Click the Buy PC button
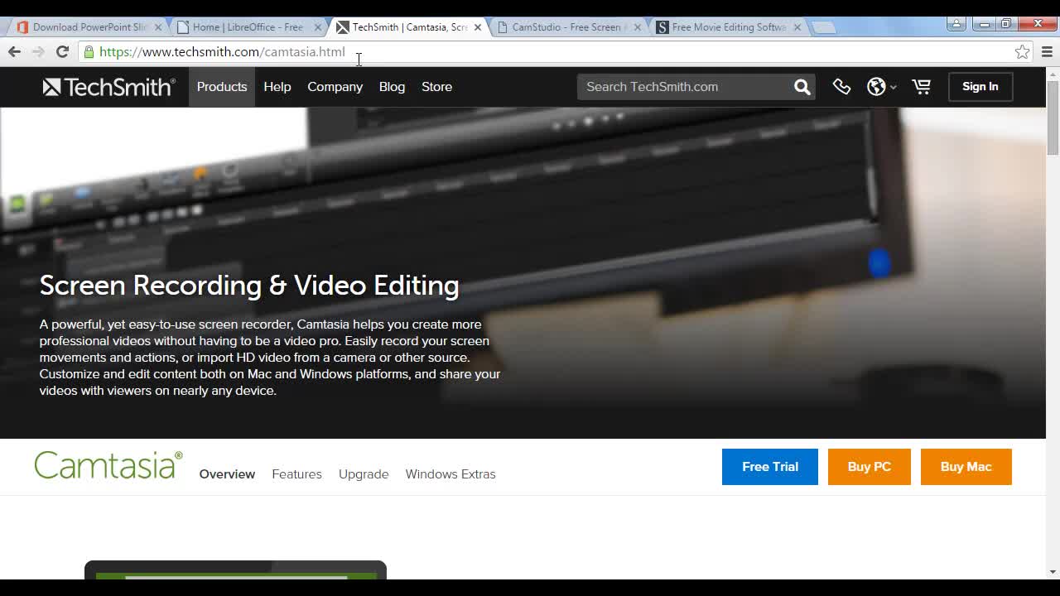The height and width of the screenshot is (596, 1060). pos(870,467)
